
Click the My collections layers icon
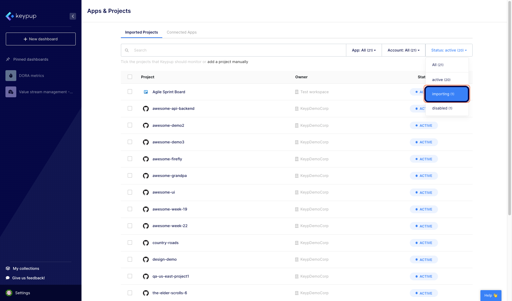[x=7, y=268]
